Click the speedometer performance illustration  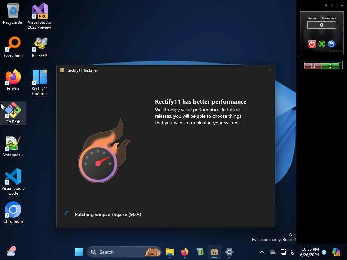point(104,151)
